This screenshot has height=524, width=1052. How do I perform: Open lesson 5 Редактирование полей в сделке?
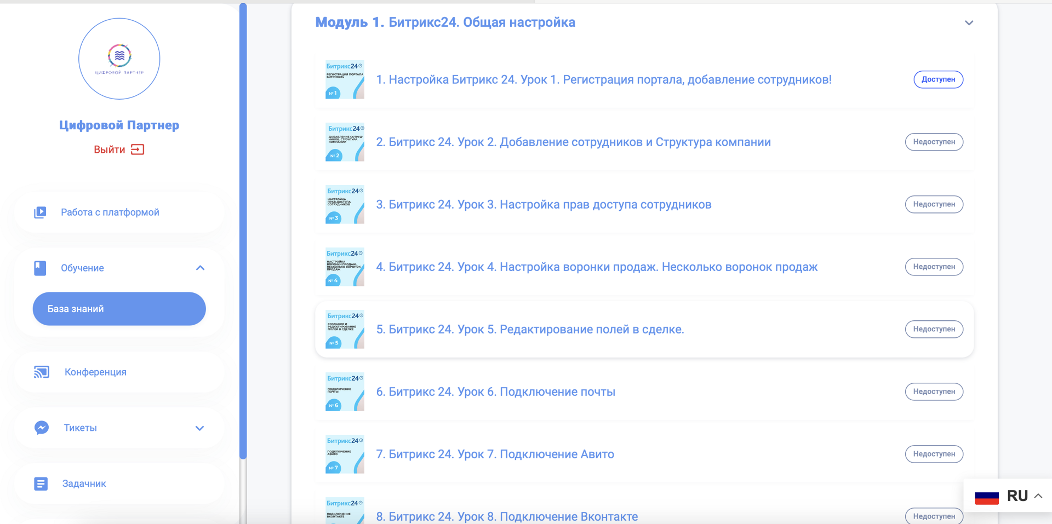(x=530, y=330)
